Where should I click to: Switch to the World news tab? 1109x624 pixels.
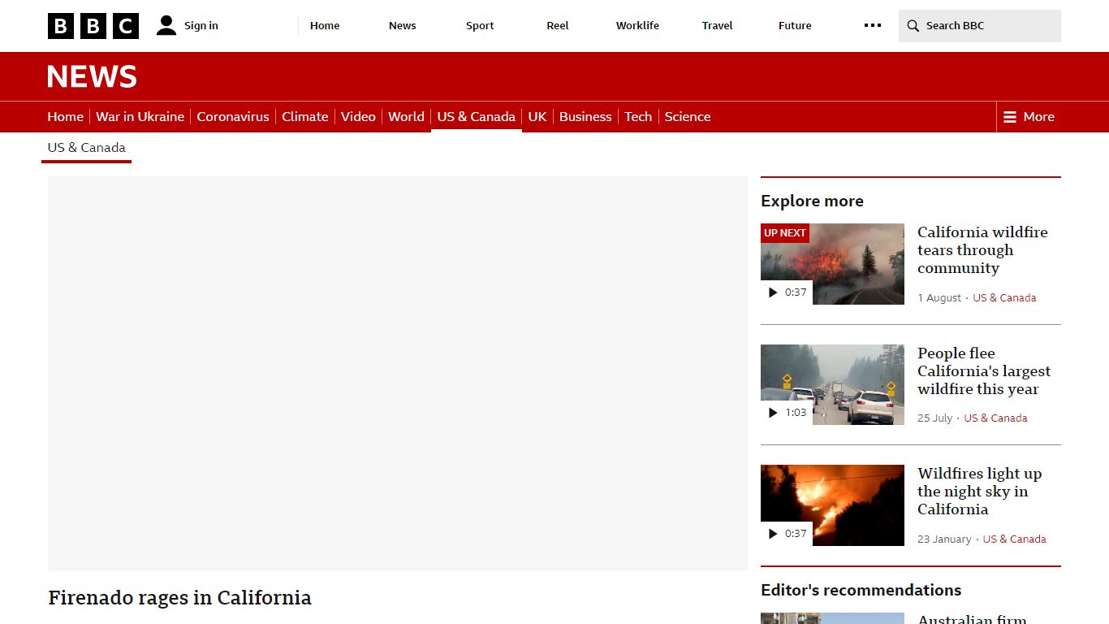click(406, 117)
